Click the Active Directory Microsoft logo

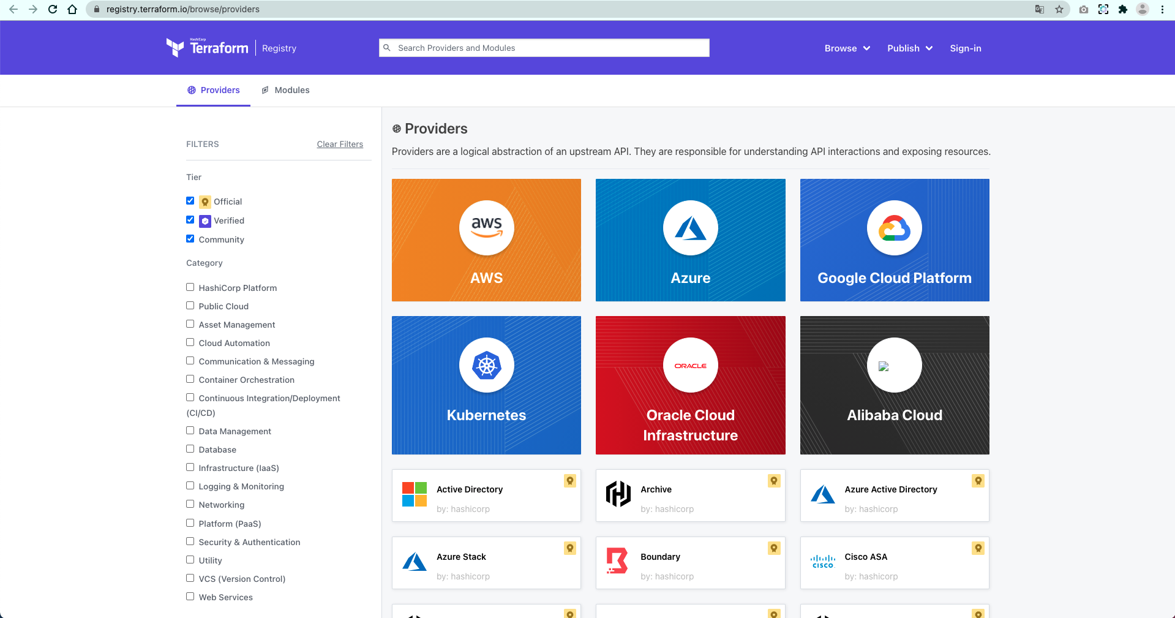[x=415, y=494]
